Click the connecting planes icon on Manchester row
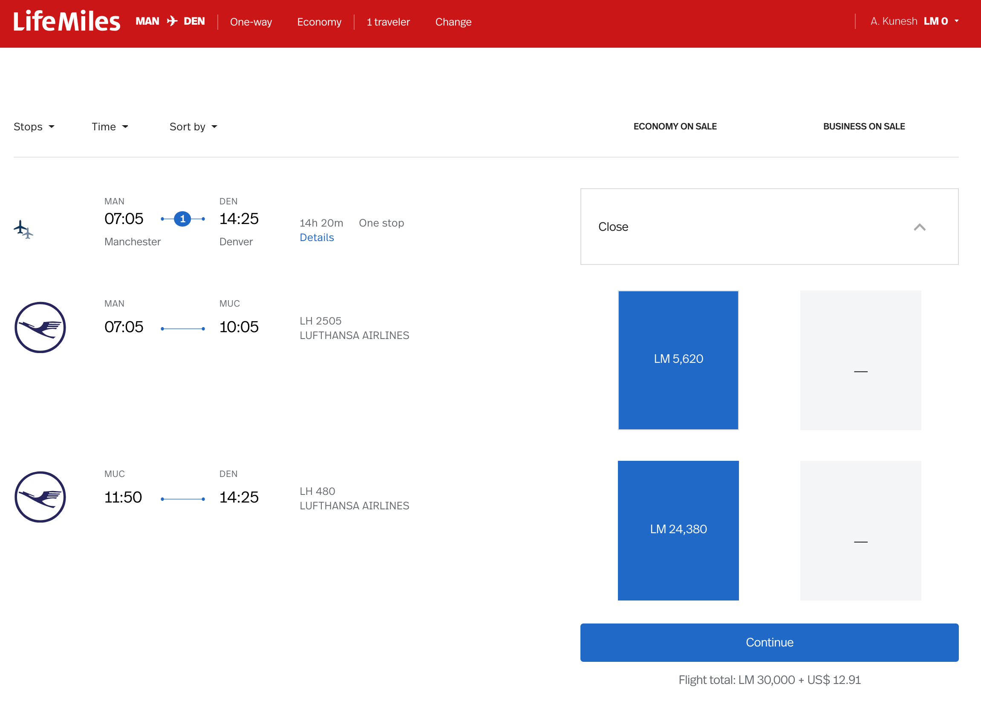The width and height of the screenshot is (981, 701). (x=23, y=229)
